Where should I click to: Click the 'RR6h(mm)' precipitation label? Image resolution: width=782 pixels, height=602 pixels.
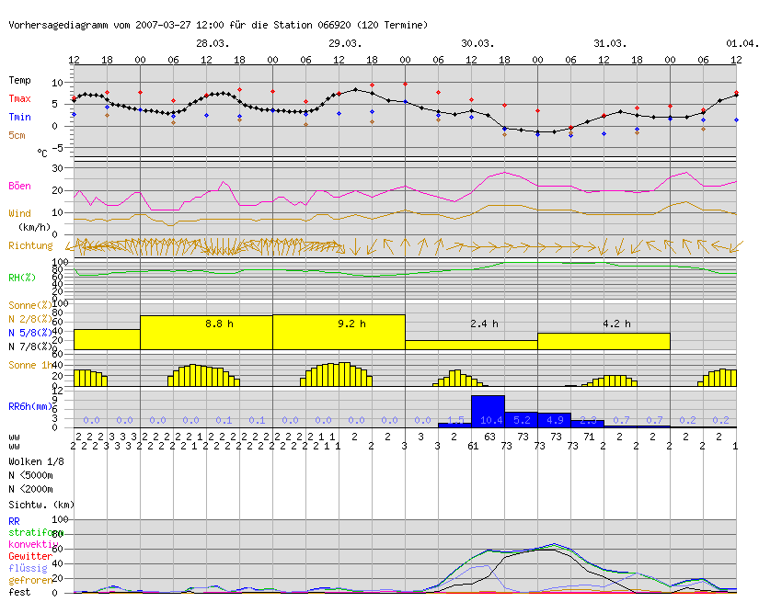(x=30, y=406)
